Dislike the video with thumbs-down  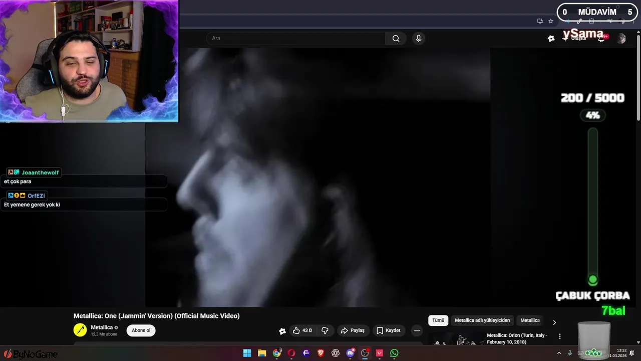325,330
